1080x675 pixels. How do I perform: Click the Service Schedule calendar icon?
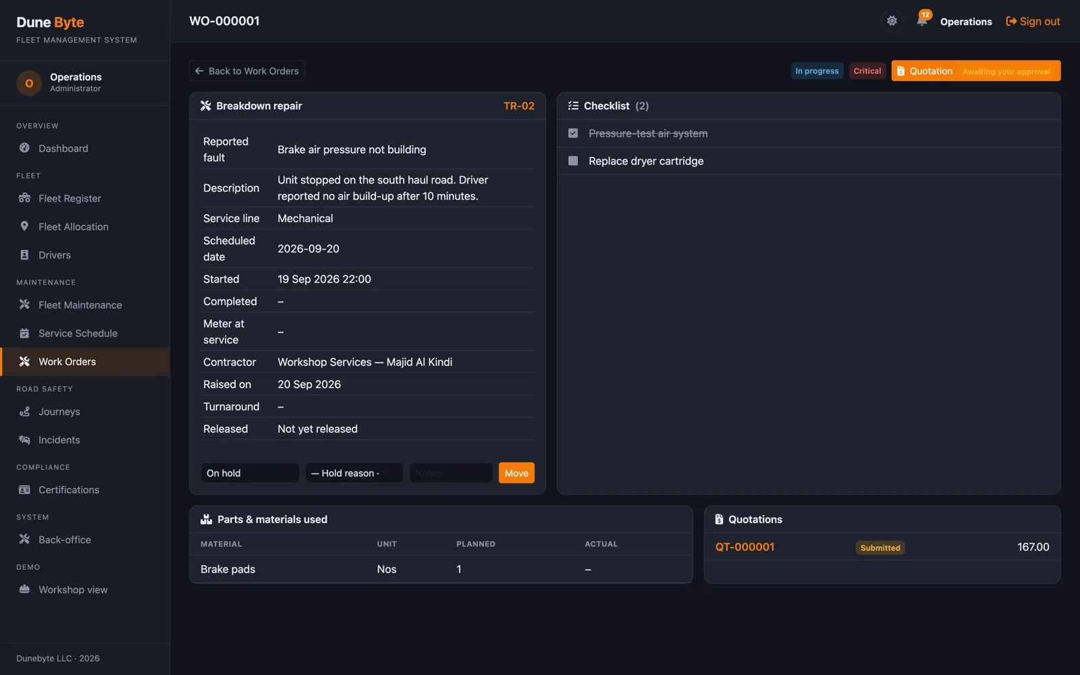point(24,333)
